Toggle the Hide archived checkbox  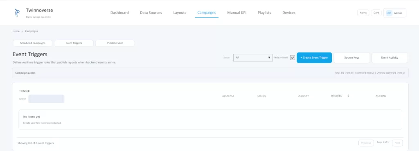click(292, 57)
